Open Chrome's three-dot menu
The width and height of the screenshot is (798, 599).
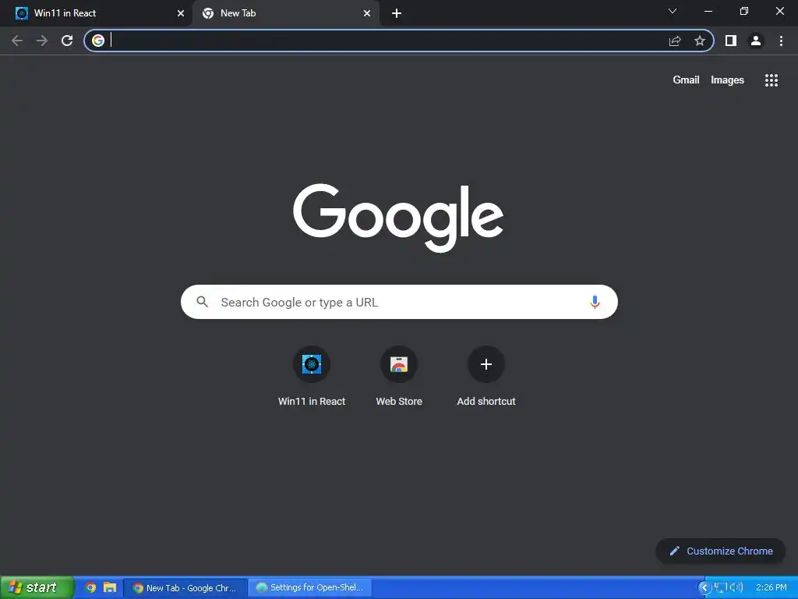(x=781, y=41)
